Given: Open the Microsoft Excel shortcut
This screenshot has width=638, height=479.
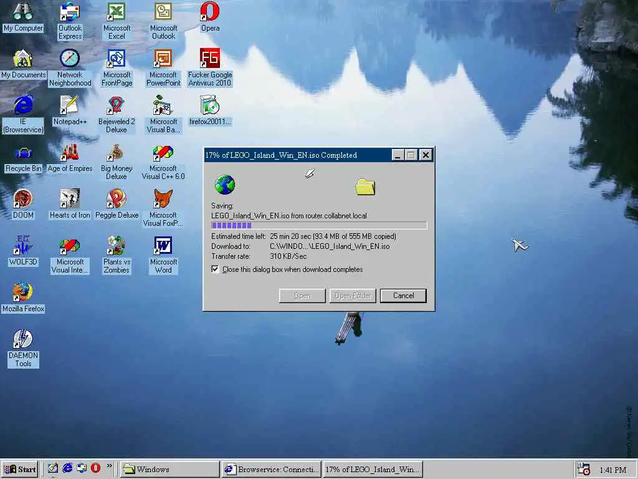Looking at the screenshot, I should pos(117,21).
